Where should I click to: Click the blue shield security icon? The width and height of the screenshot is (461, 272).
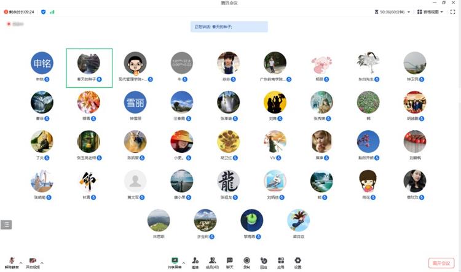[43, 12]
